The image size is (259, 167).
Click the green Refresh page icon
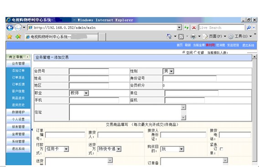point(186,27)
